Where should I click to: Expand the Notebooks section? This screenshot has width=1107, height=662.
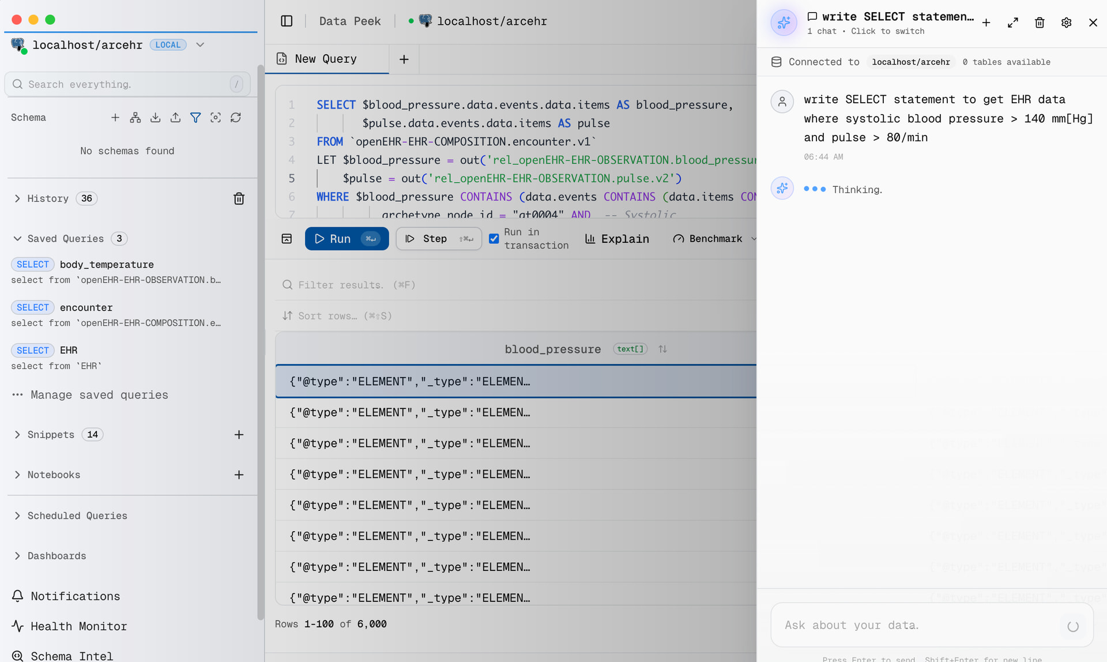(x=17, y=475)
